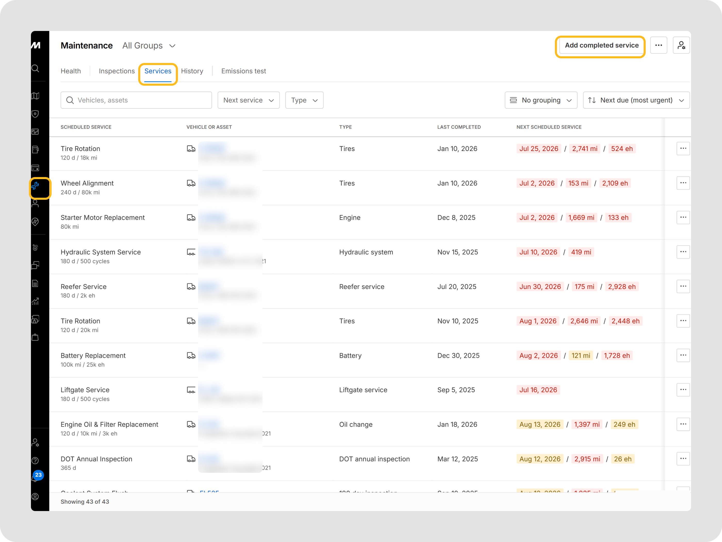Expand the All Groups dropdown
Screen dimensions: 722x542
[149, 45]
